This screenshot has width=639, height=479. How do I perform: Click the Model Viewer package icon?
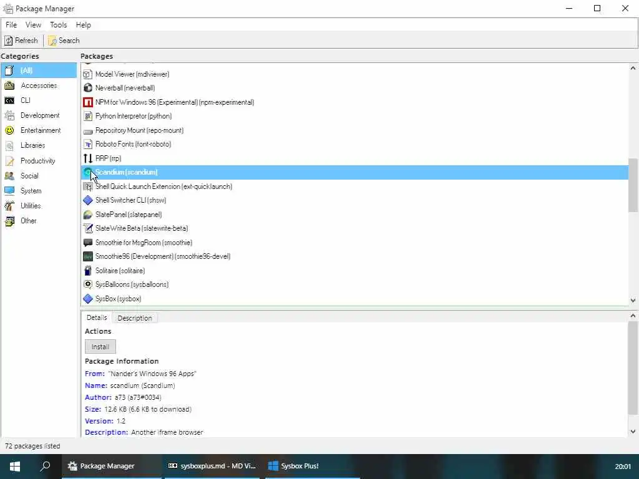[x=87, y=74]
